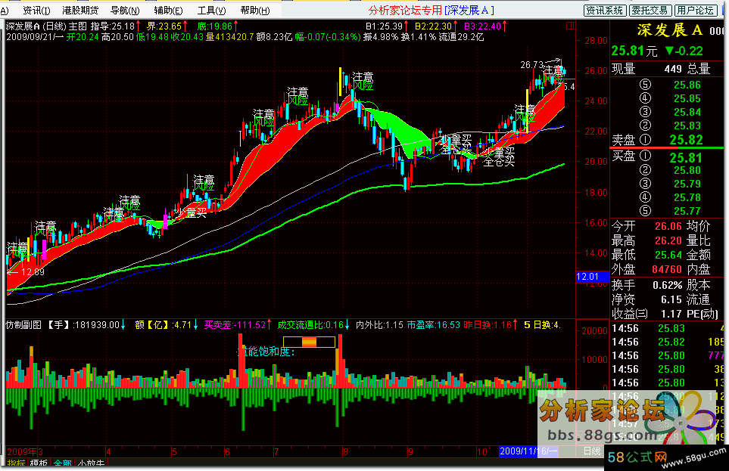Switch to the 小放牛 tab
The image size is (729, 471).
[x=91, y=463]
